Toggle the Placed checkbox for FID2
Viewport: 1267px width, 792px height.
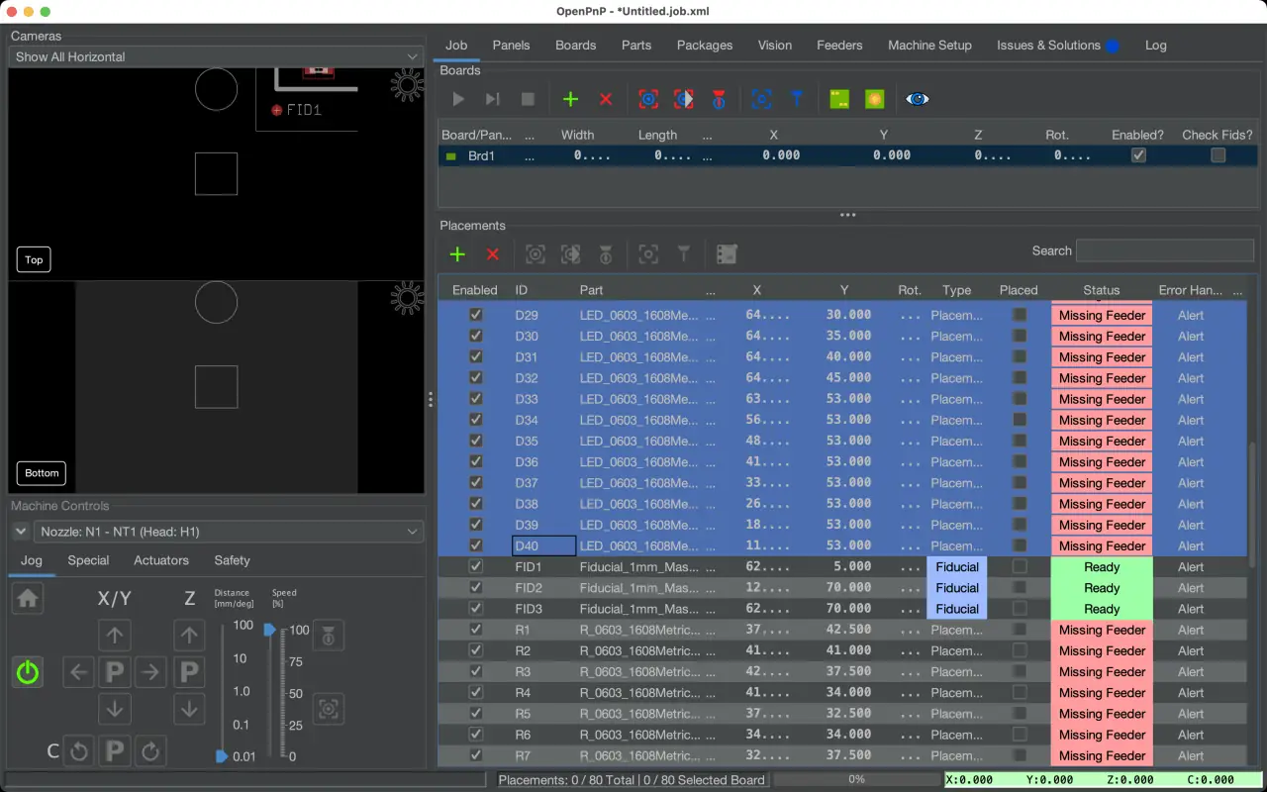pyautogui.click(x=1019, y=588)
